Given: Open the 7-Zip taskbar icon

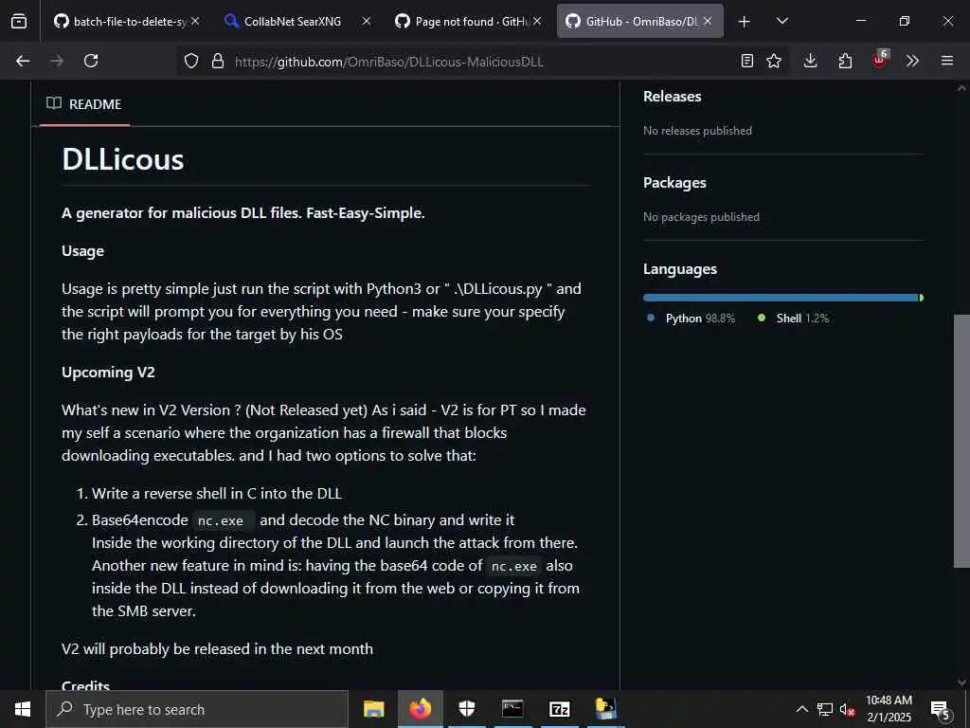Looking at the screenshot, I should click(559, 709).
